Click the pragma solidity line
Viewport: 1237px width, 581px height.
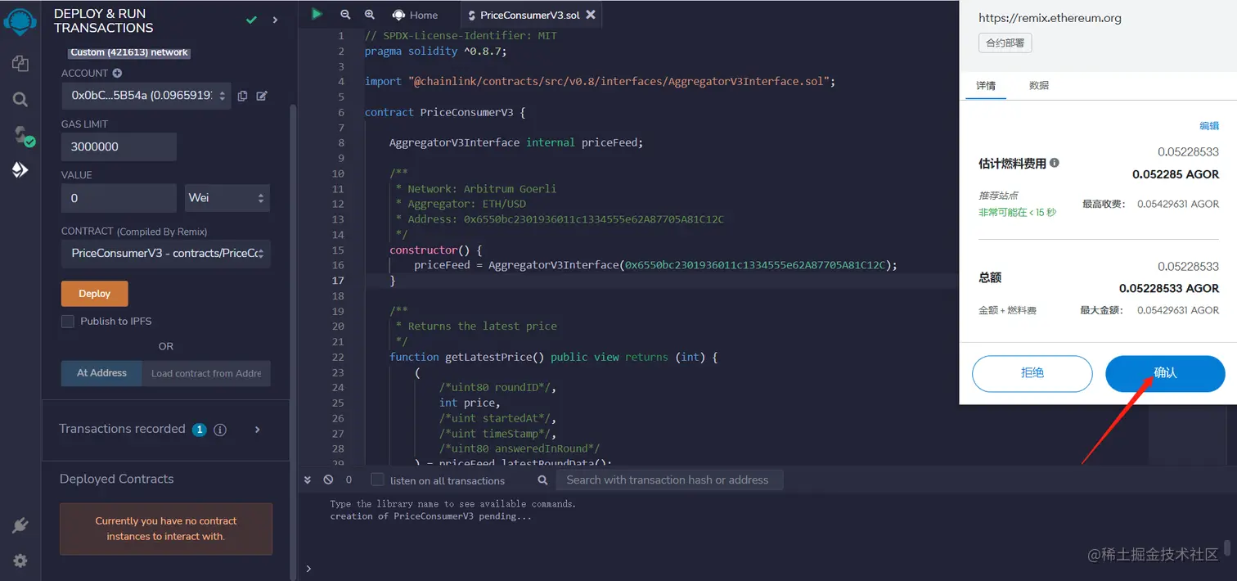pyautogui.click(x=436, y=51)
